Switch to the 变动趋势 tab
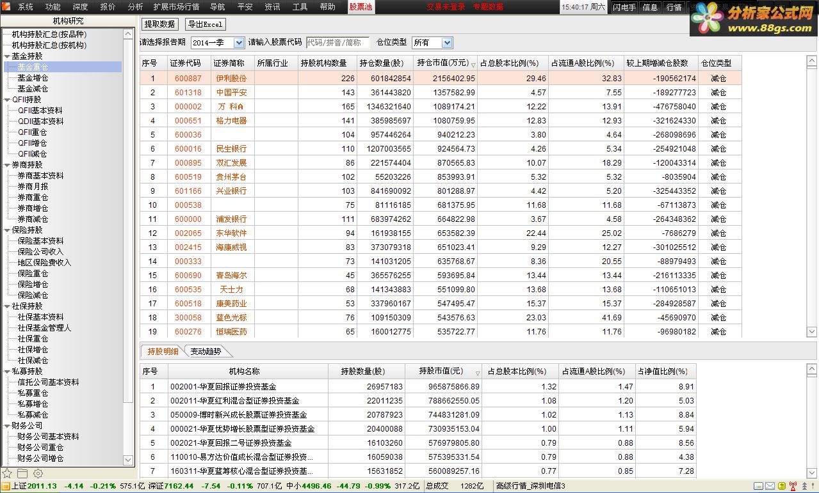 (206, 352)
